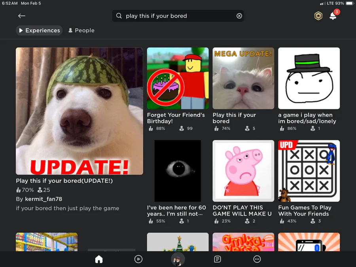Open the chat/feed icon in bottom bar

coord(217,259)
